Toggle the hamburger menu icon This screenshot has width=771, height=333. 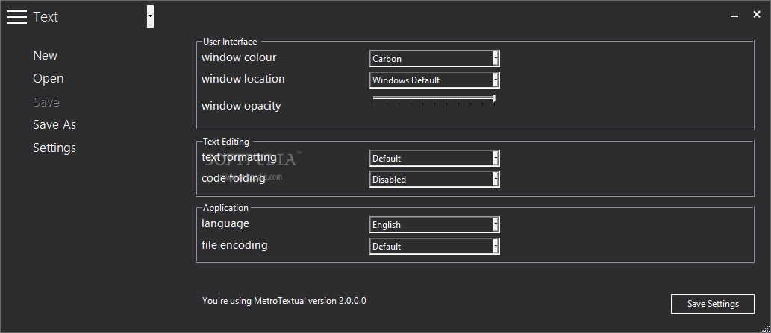click(17, 16)
